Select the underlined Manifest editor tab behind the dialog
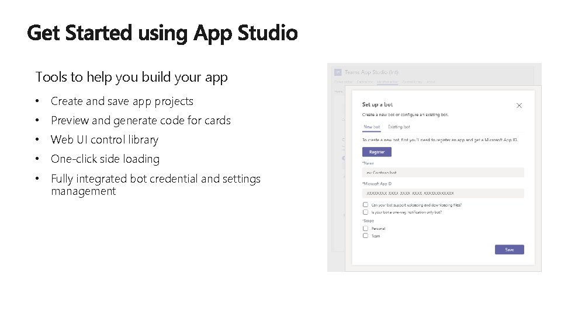Image resolution: width=561 pixels, height=315 pixels. 387,82
